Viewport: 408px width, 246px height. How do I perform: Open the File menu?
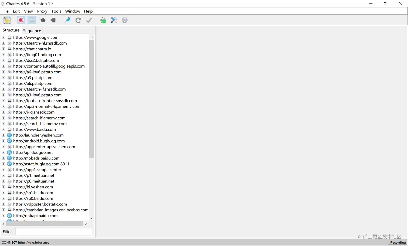5,11
